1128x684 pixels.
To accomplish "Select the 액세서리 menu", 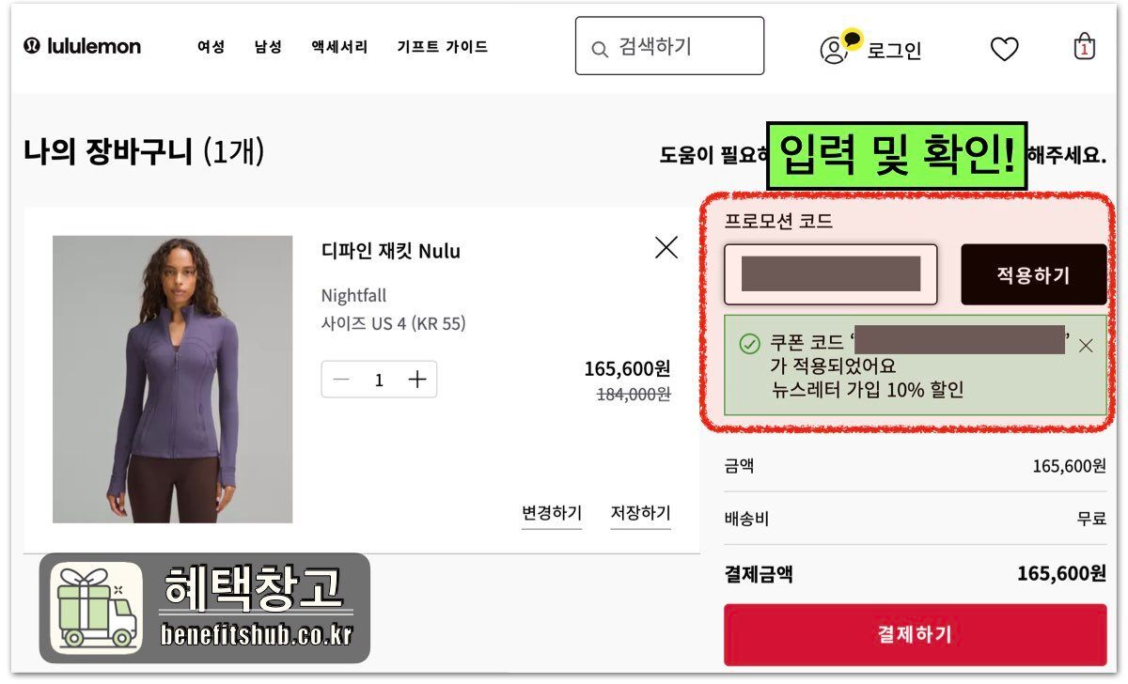I will click(338, 47).
